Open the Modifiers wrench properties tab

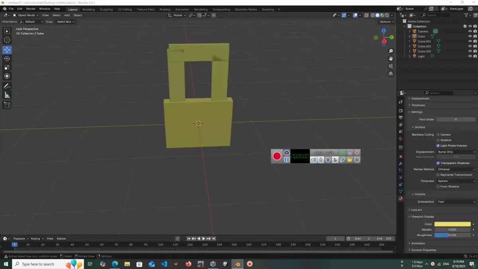click(x=401, y=164)
